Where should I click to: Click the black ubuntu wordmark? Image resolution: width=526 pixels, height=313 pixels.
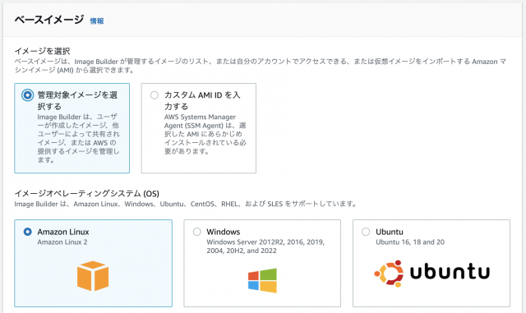[450, 272]
